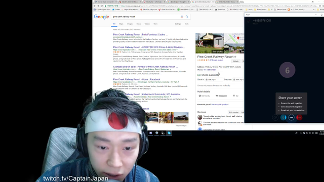Image resolution: width=324 pixels, height=182 pixels.
Task: Open the search Settings menu
Action: click(x=178, y=24)
